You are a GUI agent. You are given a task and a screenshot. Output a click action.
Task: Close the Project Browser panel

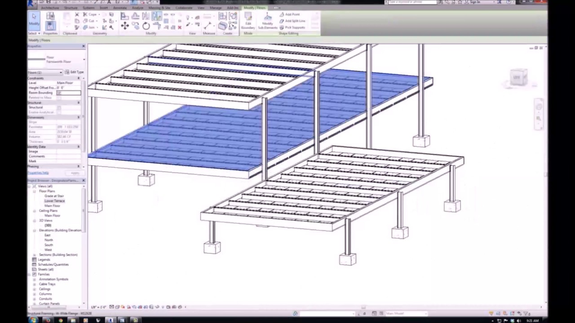pyautogui.click(x=84, y=180)
